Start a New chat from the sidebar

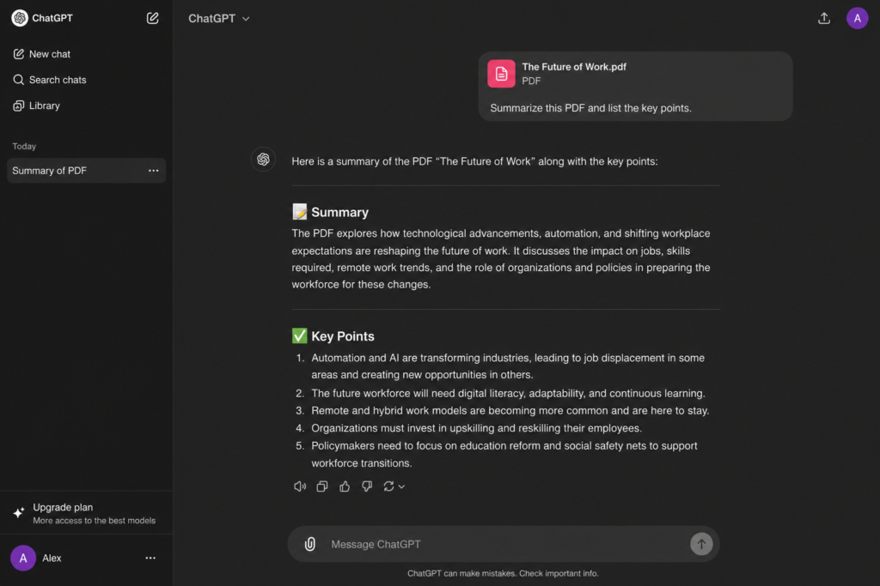tap(41, 54)
